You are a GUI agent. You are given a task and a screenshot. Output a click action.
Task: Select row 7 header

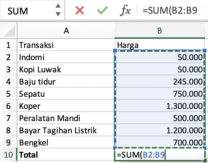pos(8,118)
